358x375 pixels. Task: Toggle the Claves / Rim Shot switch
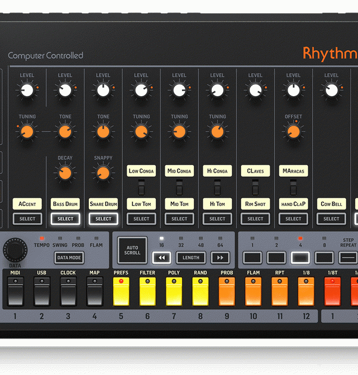[x=255, y=187]
